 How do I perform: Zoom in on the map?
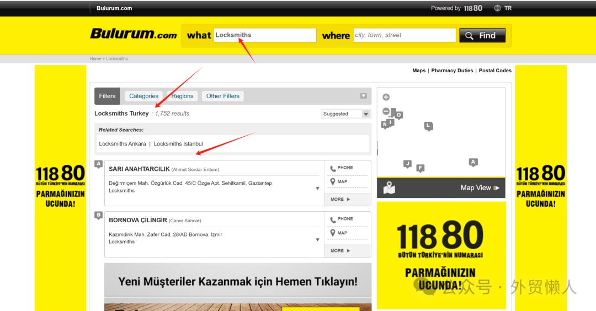pos(386,97)
